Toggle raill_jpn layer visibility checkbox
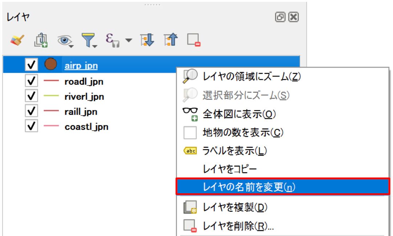The image size is (393, 236). [31, 111]
